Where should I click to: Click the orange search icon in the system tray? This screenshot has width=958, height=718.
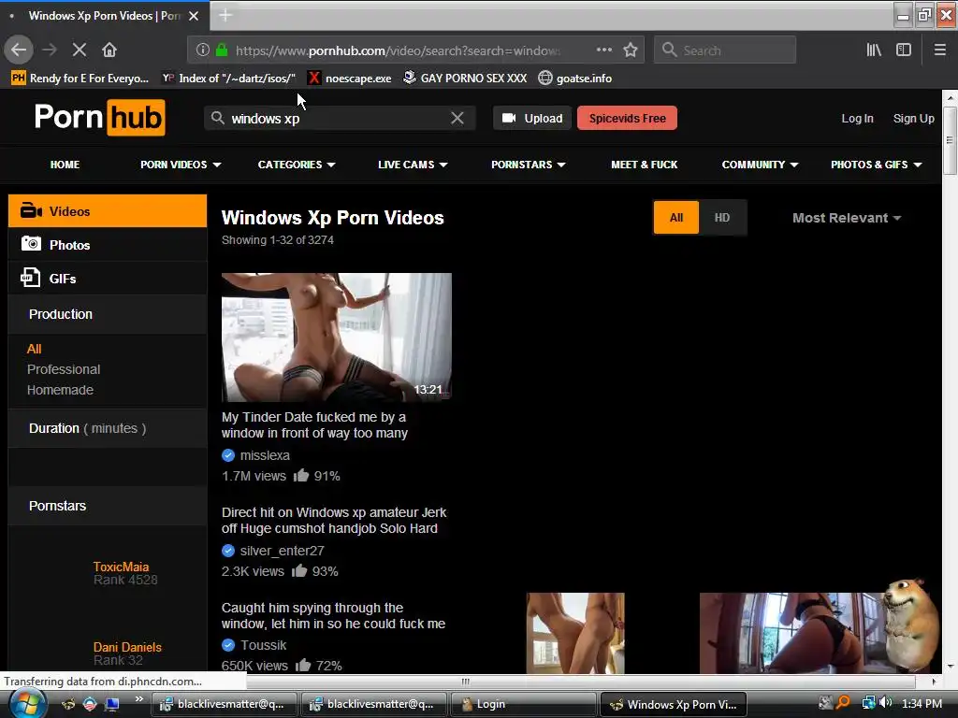click(843, 703)
